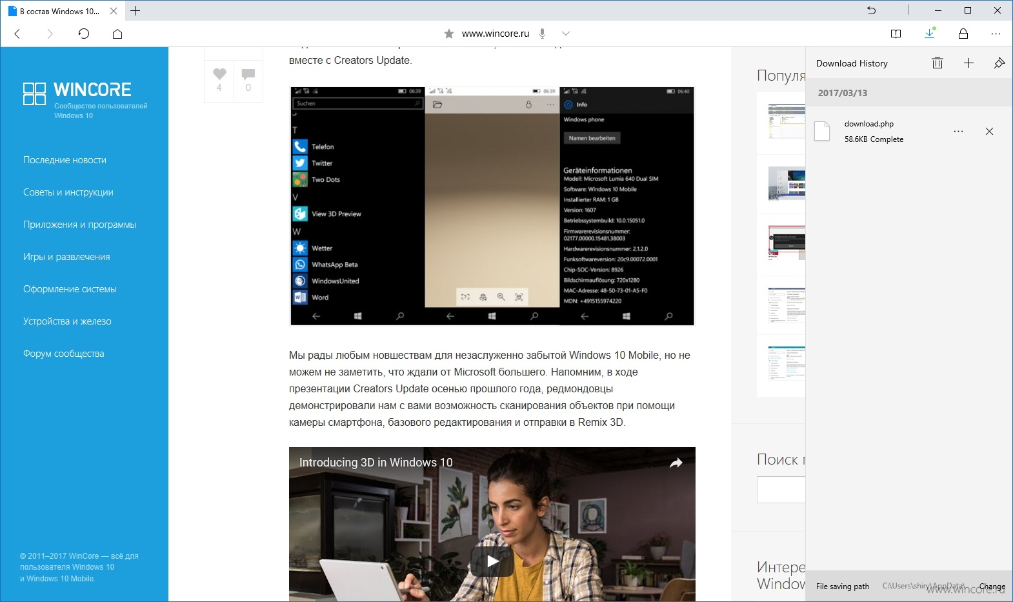Click the undo closed tab icon
Screen dimensions: 1013x602
872,10
